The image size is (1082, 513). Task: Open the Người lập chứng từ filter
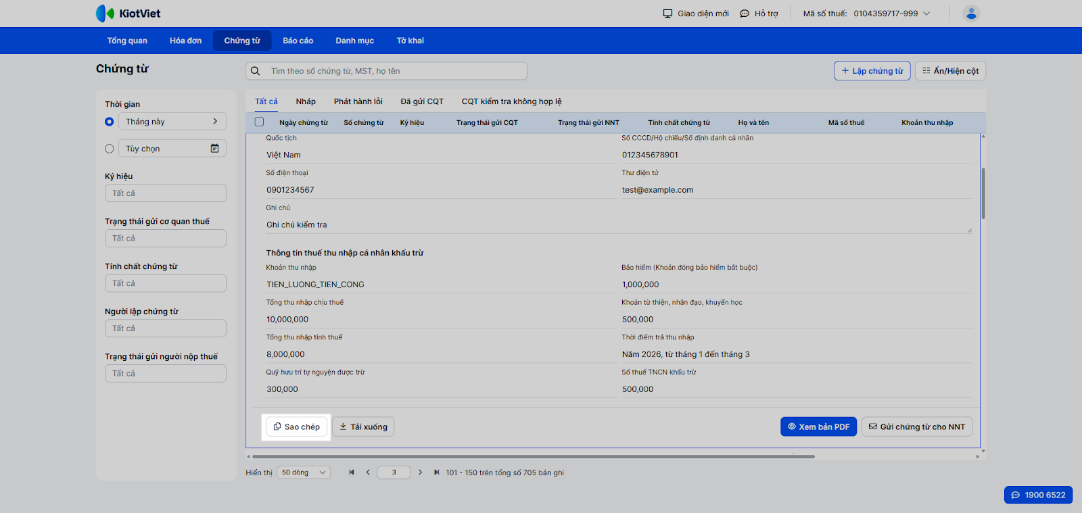click(x=166, y=328)
